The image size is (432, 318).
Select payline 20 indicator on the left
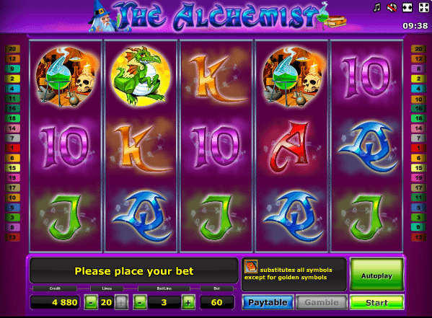(12, 49)
